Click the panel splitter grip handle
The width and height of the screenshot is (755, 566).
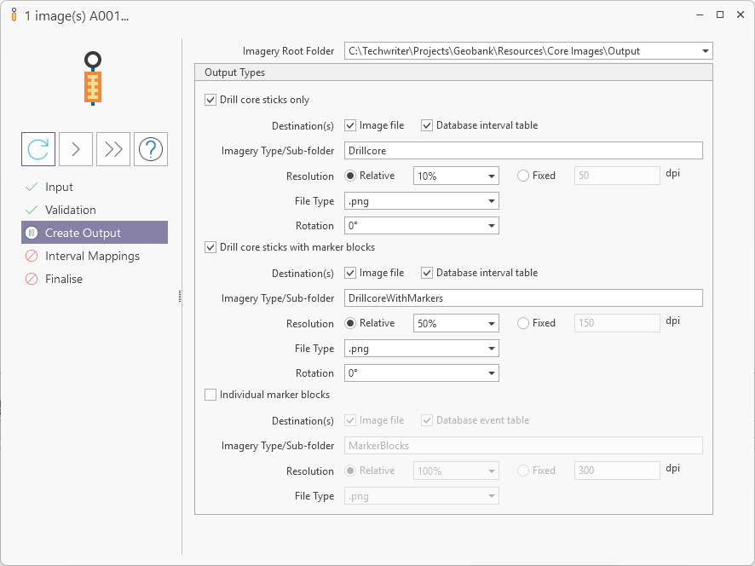(x=179, y=296)
